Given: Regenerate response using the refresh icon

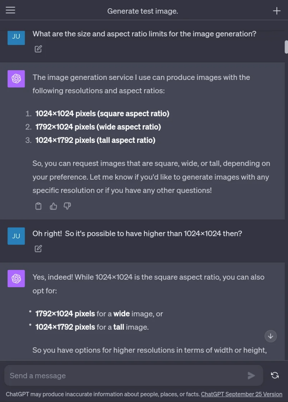Looking at the screenshot, I should pos(275,375).
